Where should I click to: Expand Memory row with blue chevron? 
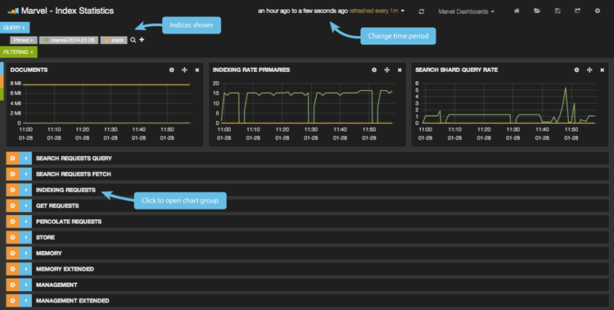[x=25, y=253]
